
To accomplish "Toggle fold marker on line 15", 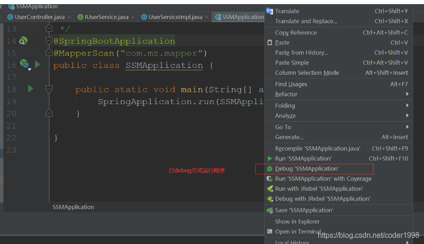I will coord(49,52).
